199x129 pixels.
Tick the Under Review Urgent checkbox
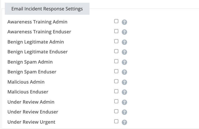pos(116,121)
